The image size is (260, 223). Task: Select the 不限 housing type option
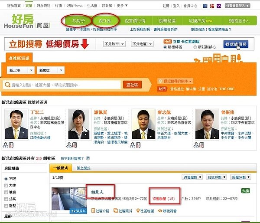(x=5, y=178)
